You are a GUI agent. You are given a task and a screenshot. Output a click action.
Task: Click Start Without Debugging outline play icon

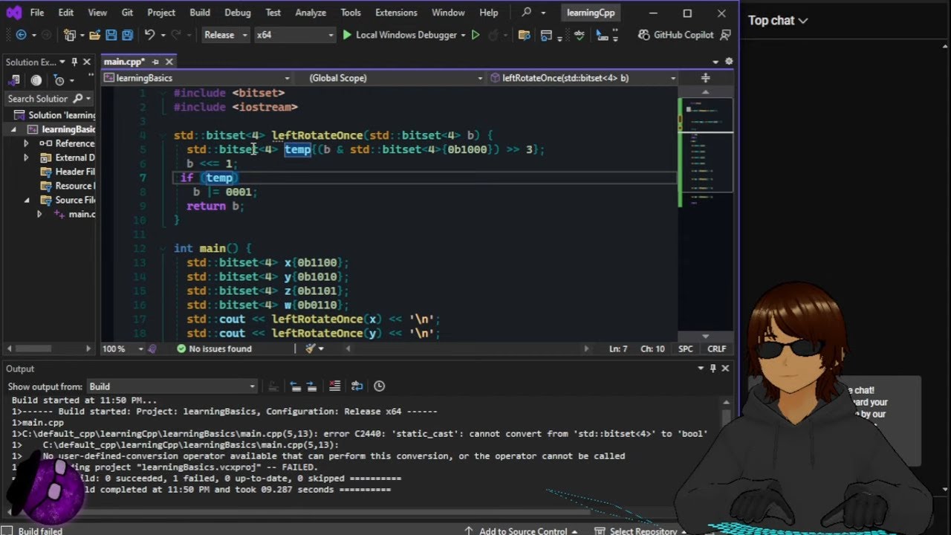[x=475, y=35]
